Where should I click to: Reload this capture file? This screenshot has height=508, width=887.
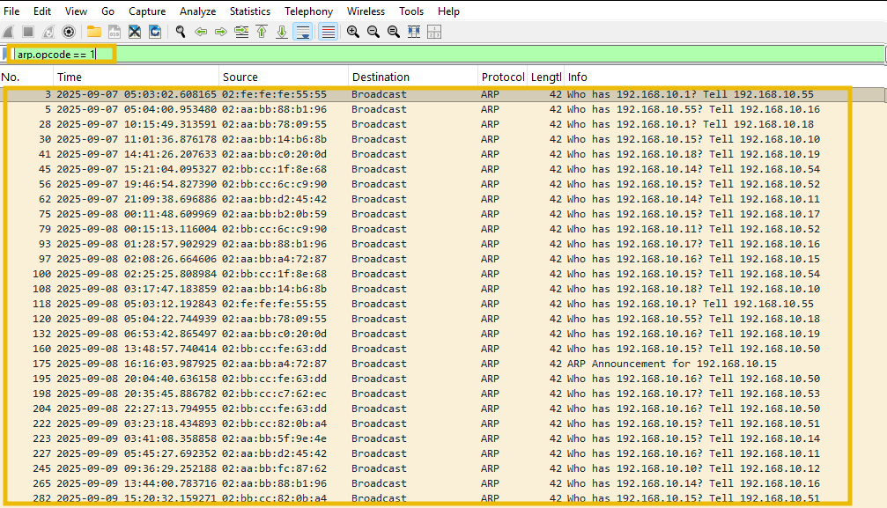click(x=156, y=32)
